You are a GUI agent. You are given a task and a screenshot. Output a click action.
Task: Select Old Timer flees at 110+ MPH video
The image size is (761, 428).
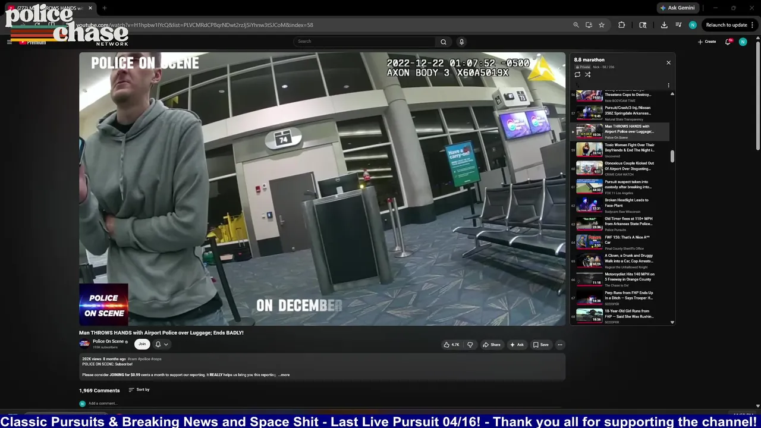point(621,224)
